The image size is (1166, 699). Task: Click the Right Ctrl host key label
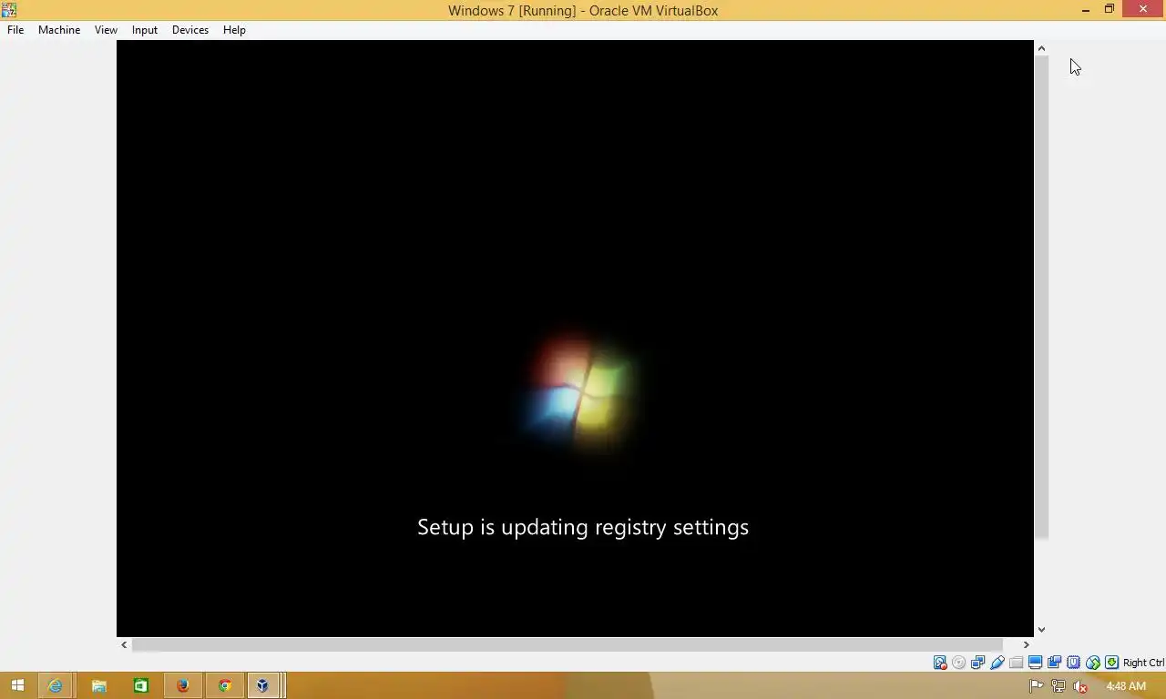pyautogui.click(x=1143, y=663)
